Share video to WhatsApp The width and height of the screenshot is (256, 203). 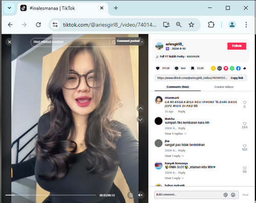[x=232, y=68]
